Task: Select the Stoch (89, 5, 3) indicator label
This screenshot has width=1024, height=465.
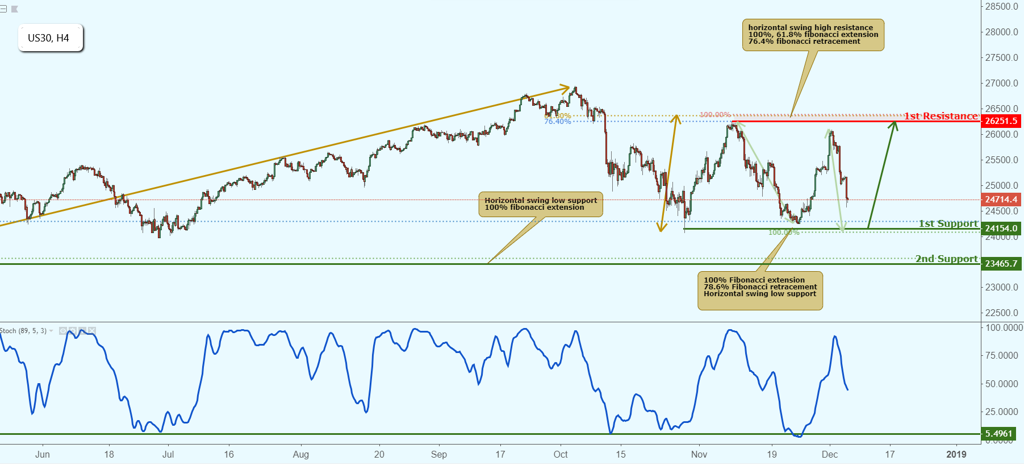Action: tap(23, 331)
